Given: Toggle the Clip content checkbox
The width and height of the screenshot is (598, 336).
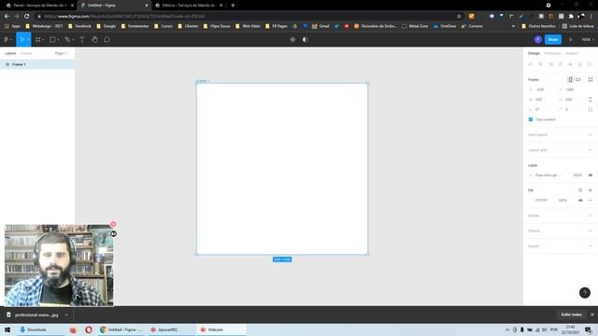Looking at the screenshot, I should [531, 119].
